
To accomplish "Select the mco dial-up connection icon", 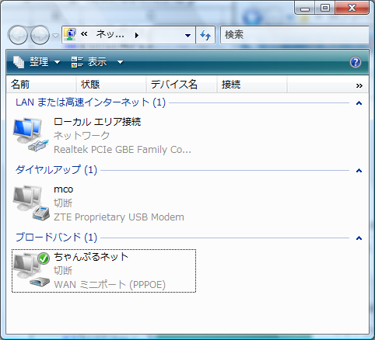I will 31,203.
